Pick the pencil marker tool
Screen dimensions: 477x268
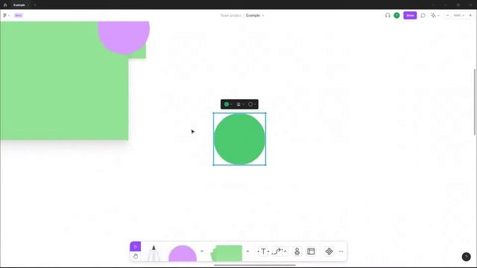click(x=154, y=253)
